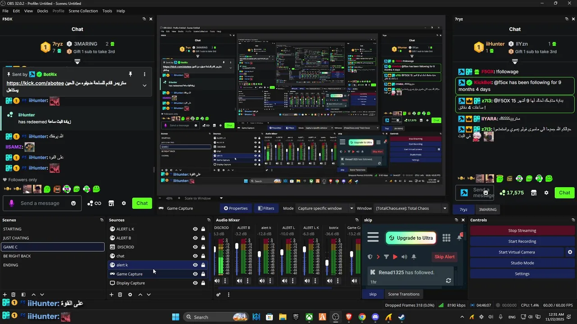Click Stop Streaming button
Viewport: 577px width, 324px height.
[x=522, y=230]
